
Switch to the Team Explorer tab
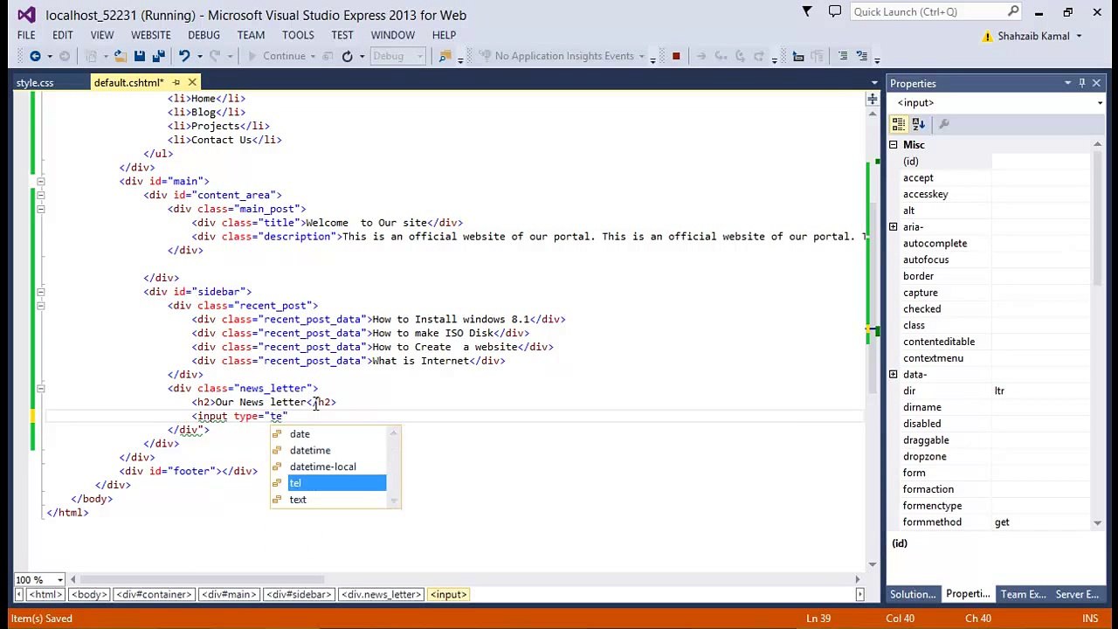[x=1023, y=594]
